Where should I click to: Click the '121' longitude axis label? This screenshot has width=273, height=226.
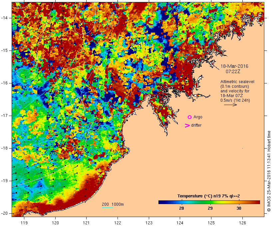coord(87,223)
